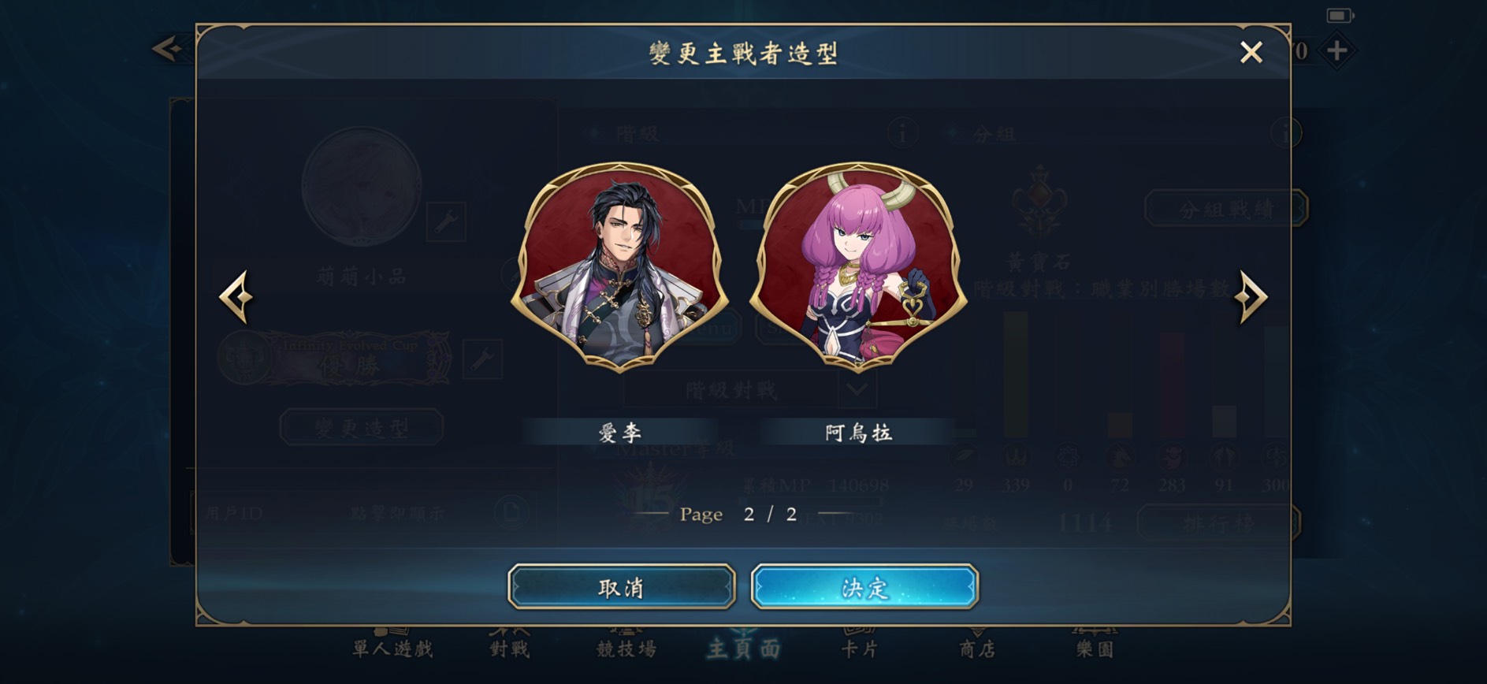Click the 阿烏拉 name label

[858, 433]
